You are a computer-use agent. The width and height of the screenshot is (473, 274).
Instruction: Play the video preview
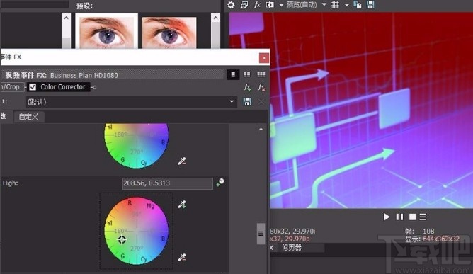[386, 217]
